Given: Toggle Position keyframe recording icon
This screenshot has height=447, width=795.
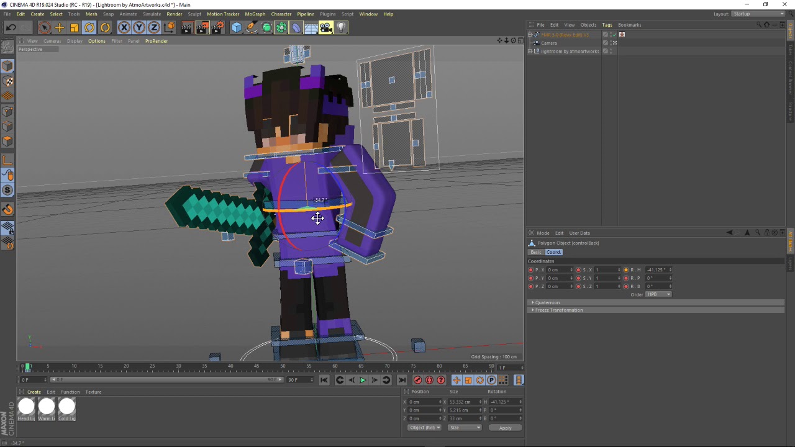Looking at the screenshot, I should [x=457, y=380].
